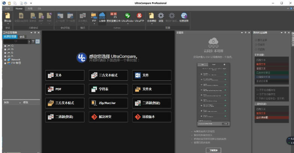Click the 修改 modified column header

[x=26, y=102]
